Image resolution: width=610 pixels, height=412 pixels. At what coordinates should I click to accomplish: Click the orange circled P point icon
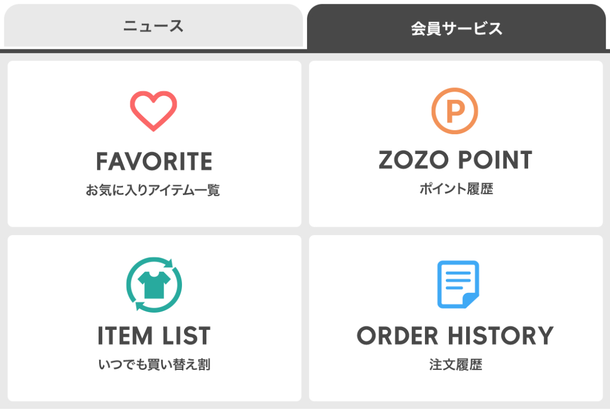click(455, 111)
